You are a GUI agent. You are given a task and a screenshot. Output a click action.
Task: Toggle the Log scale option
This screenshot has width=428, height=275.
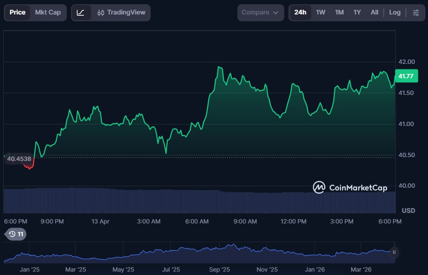click(394, 13)
